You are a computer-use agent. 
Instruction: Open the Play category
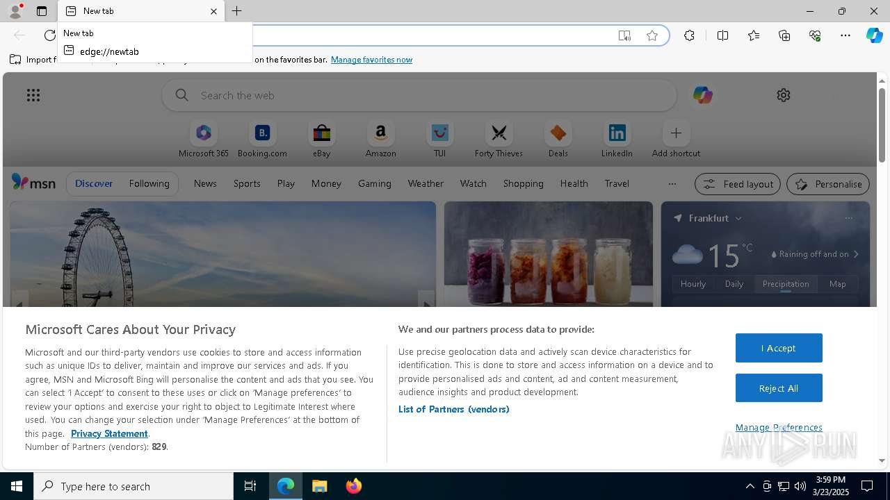click(x=286, y=183)
